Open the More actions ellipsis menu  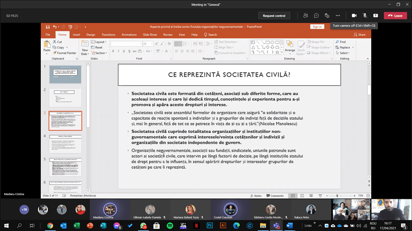(338, 15)
